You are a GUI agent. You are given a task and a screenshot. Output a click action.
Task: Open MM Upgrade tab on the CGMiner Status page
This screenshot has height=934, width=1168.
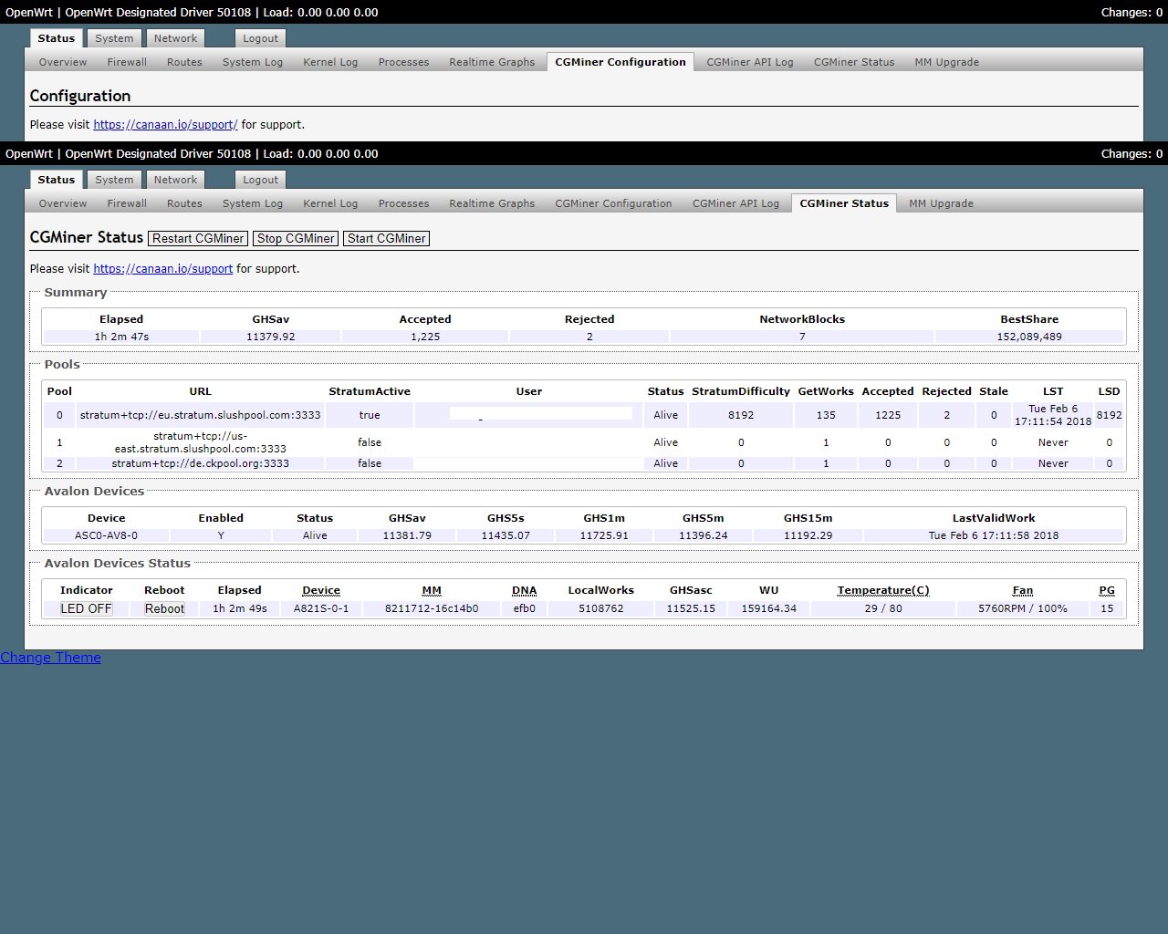941,203
